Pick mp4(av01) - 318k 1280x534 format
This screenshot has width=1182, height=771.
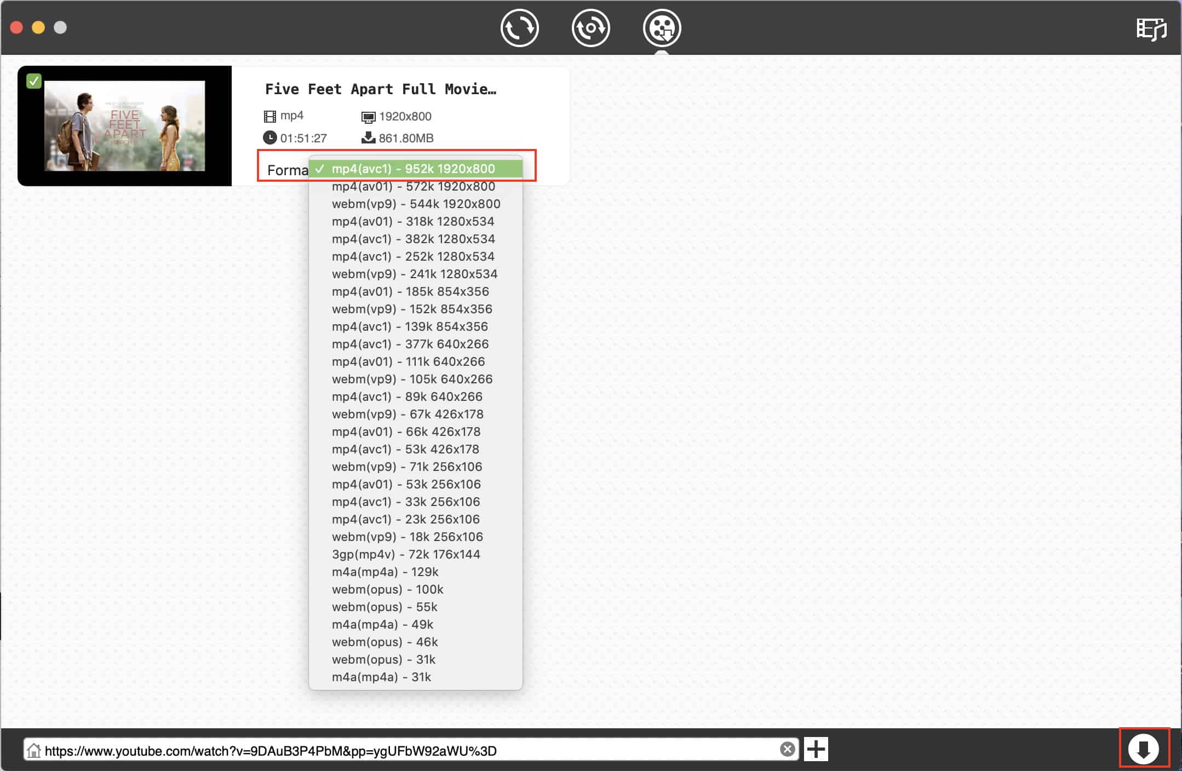412,221
